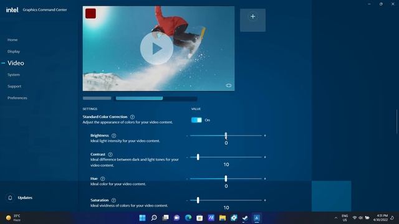Open the clock showing 4:51 PM
Viewport: 399px width, 224px height.
click(380, 218)
